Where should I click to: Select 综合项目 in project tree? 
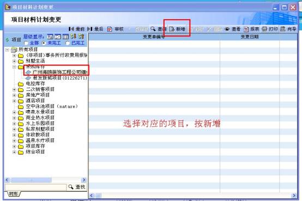tap(35, 152)
